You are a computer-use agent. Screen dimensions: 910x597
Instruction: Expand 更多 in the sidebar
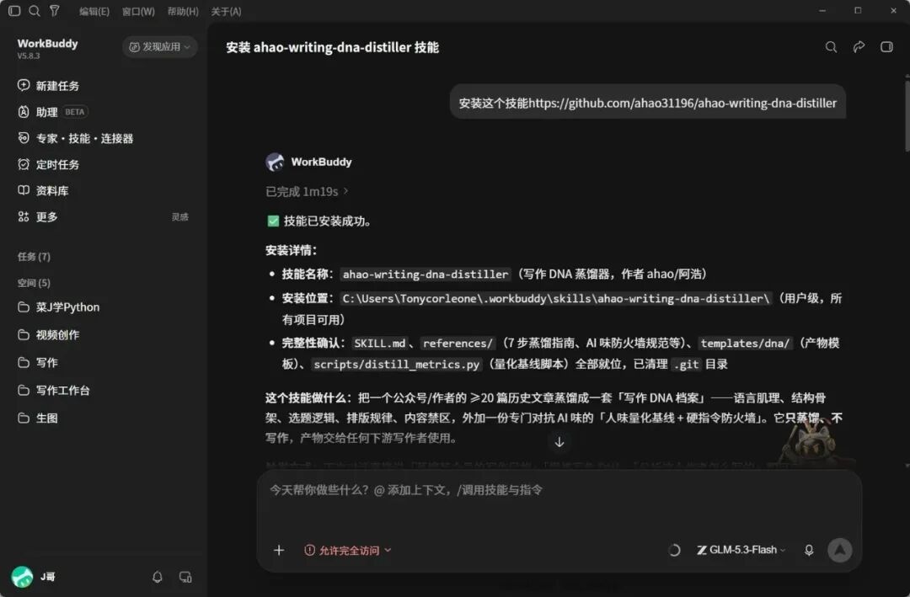pyautogui.click(x=38, y=216)
